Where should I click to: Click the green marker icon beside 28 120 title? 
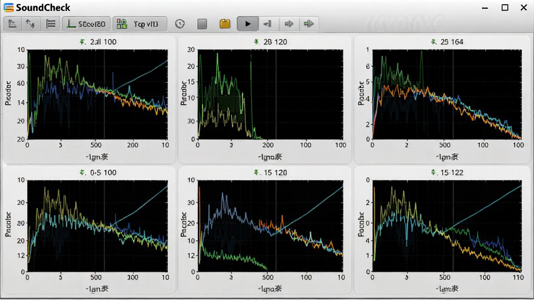pos(257,42)
